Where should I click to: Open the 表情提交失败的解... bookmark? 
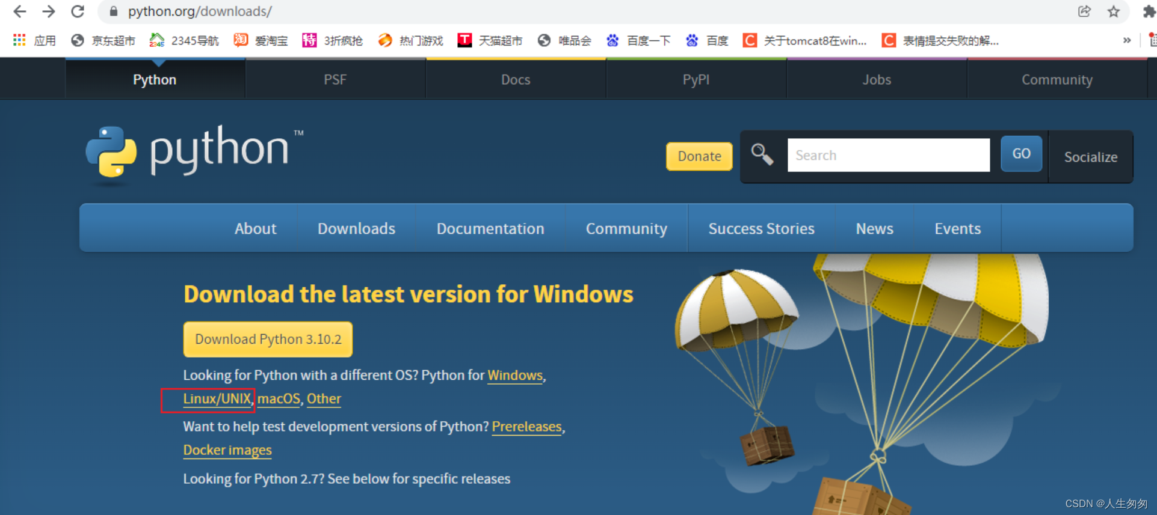(x=940, y=40)
